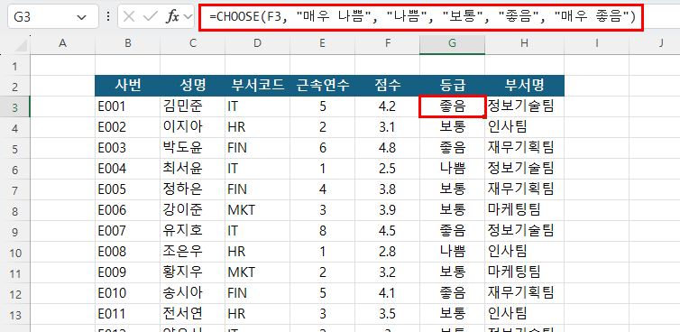Select row 2 header

[x=14, y=87]
